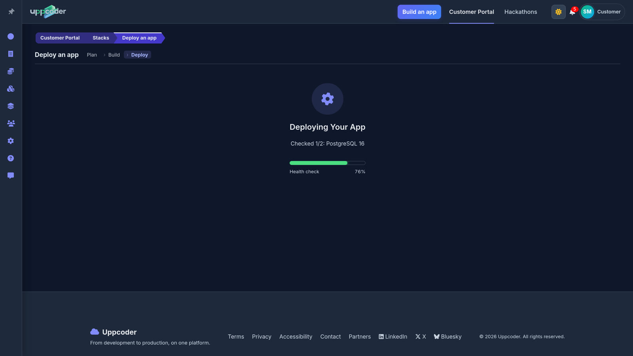
Task: Open the cubes apps icon in sidebar
Action: 11,89
